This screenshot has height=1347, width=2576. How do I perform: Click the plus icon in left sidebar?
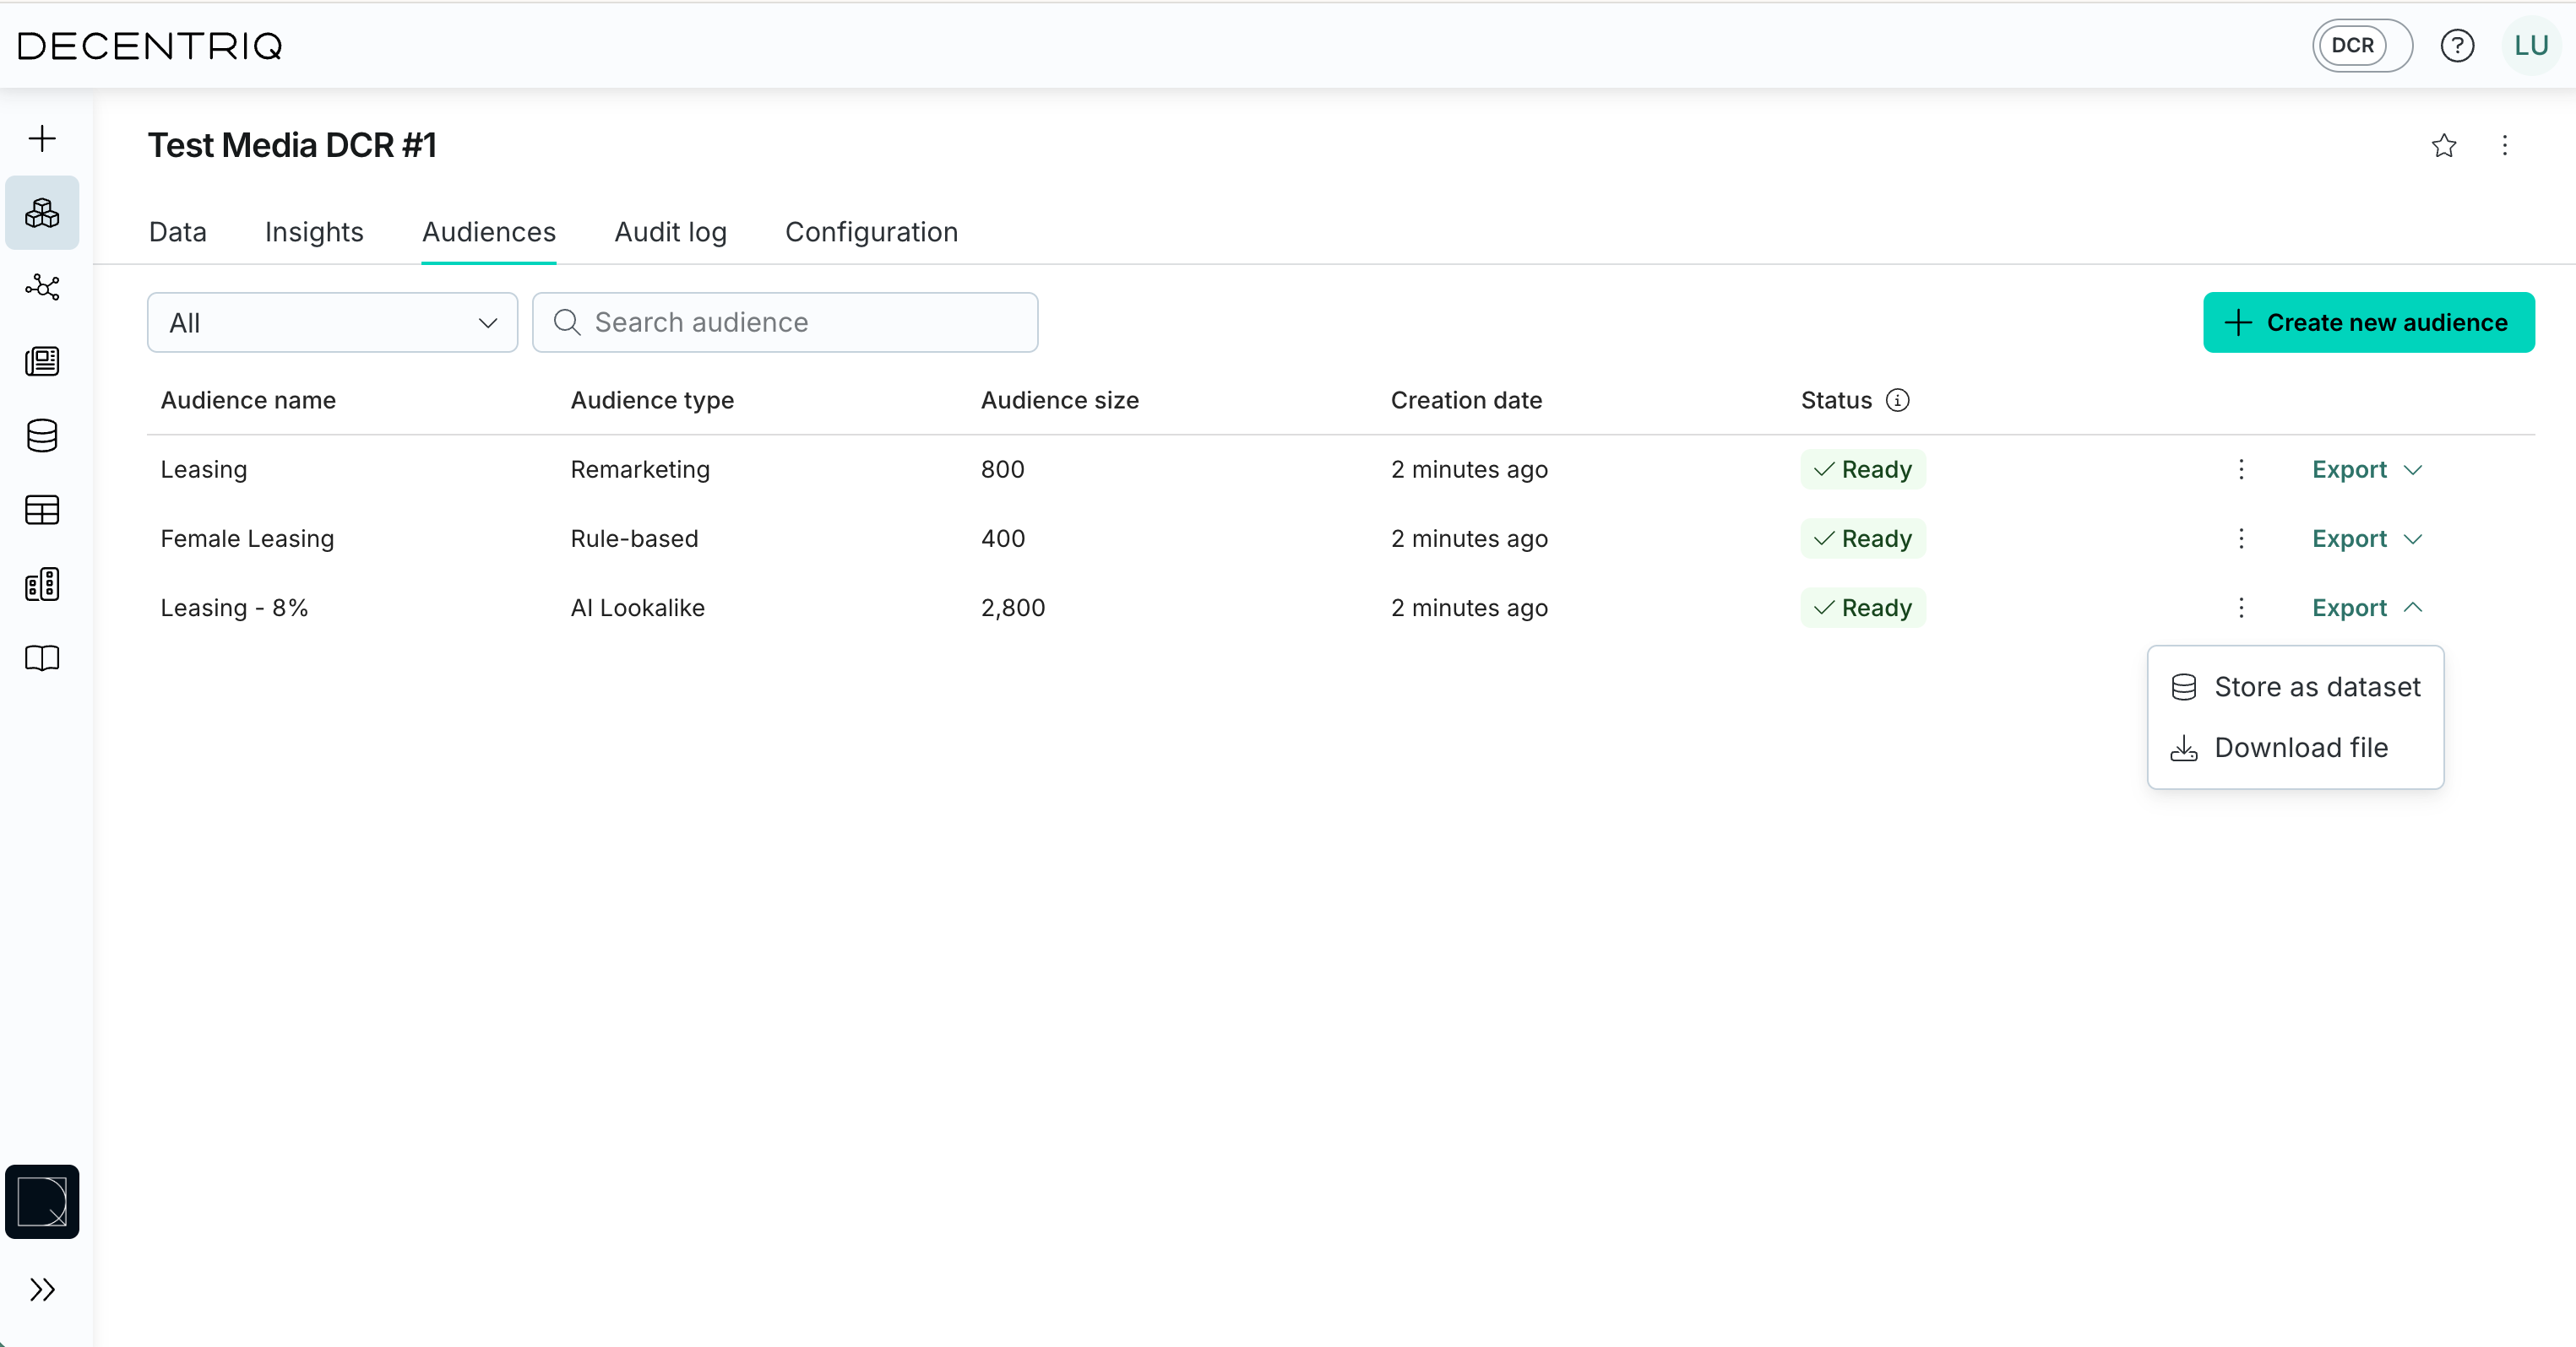coord(42,138)
